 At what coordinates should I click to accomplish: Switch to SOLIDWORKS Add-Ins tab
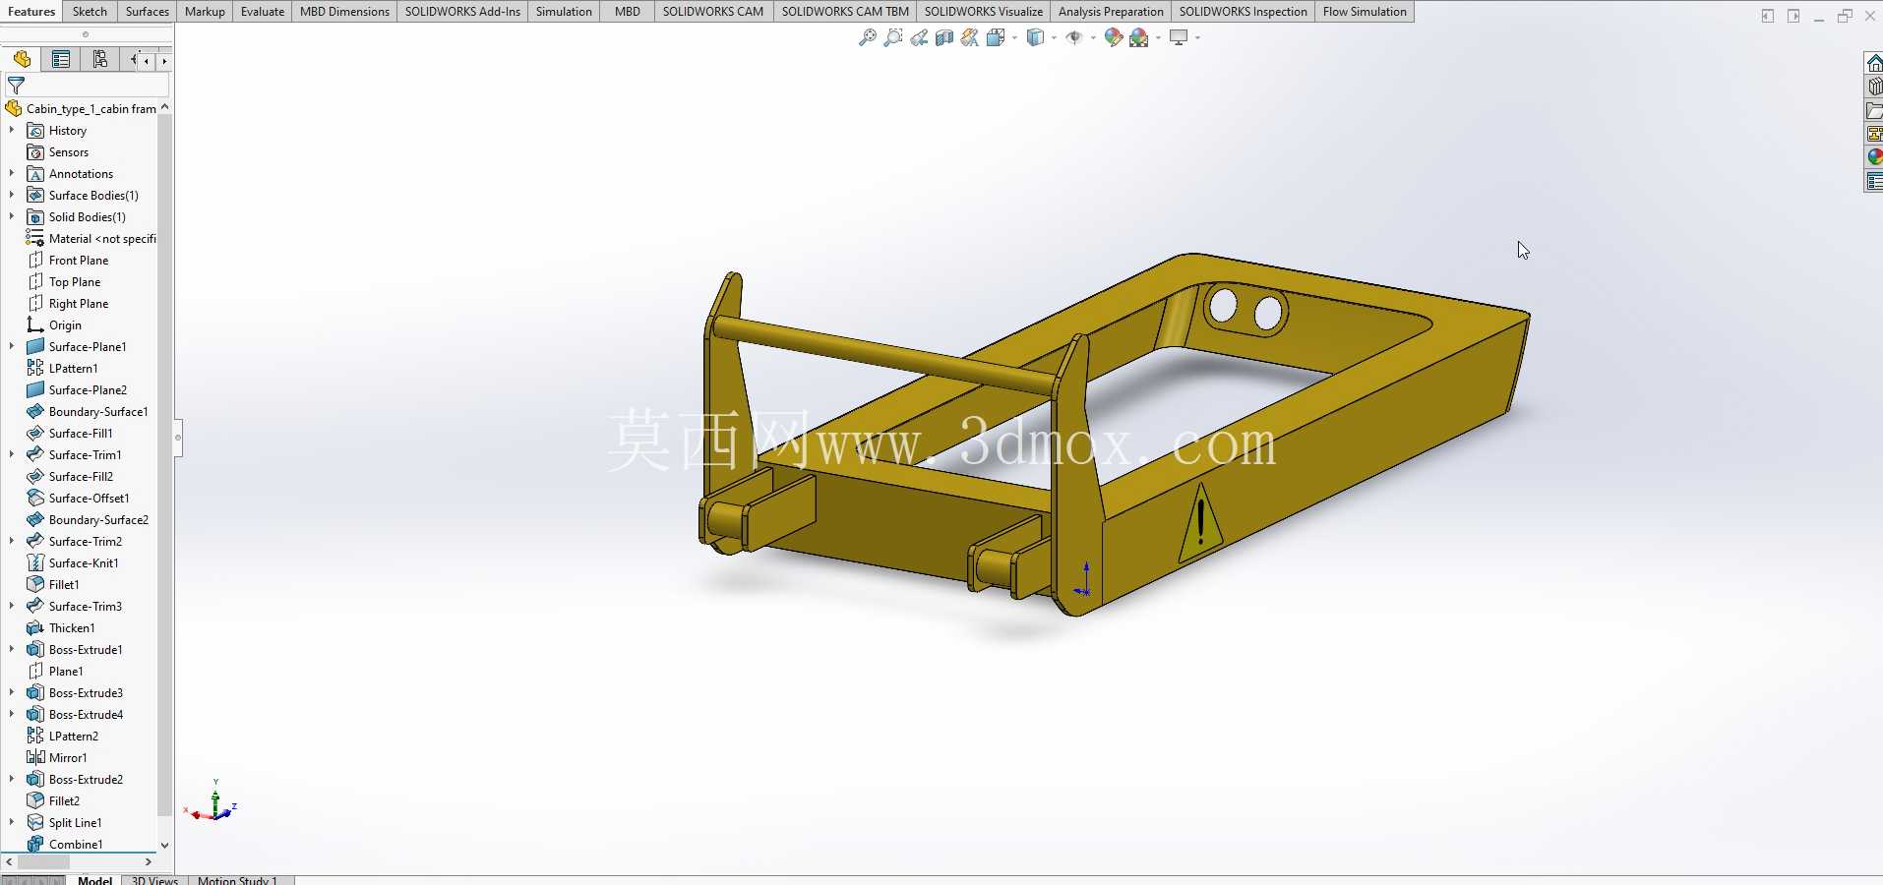point(462,12)
